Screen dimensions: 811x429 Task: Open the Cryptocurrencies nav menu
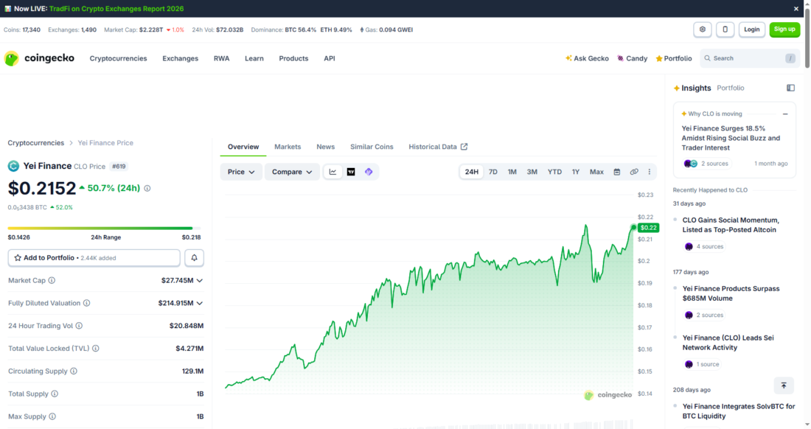119,58
